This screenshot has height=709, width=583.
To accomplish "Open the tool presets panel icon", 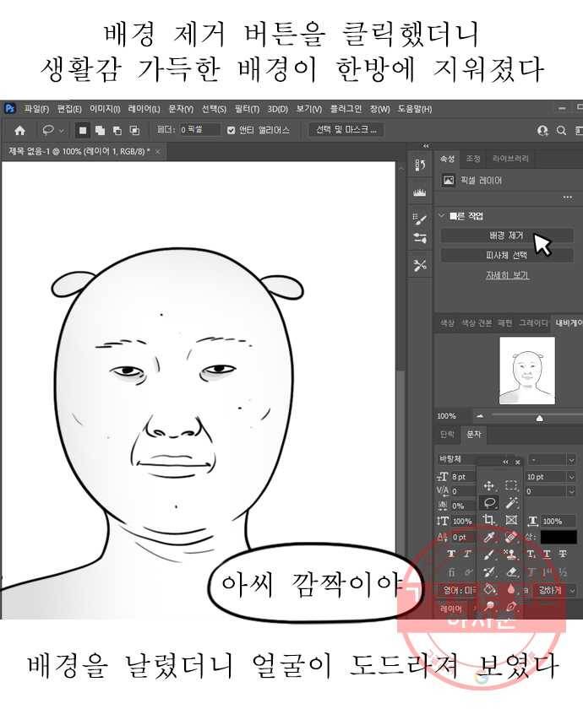I will (420, 265).
